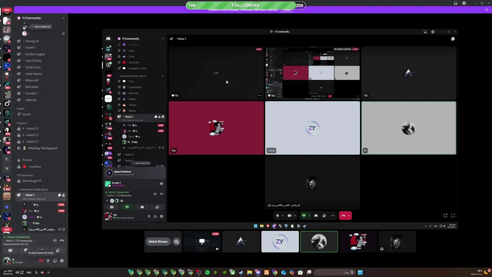Open the Sound text channel

[x=26, y=114]
